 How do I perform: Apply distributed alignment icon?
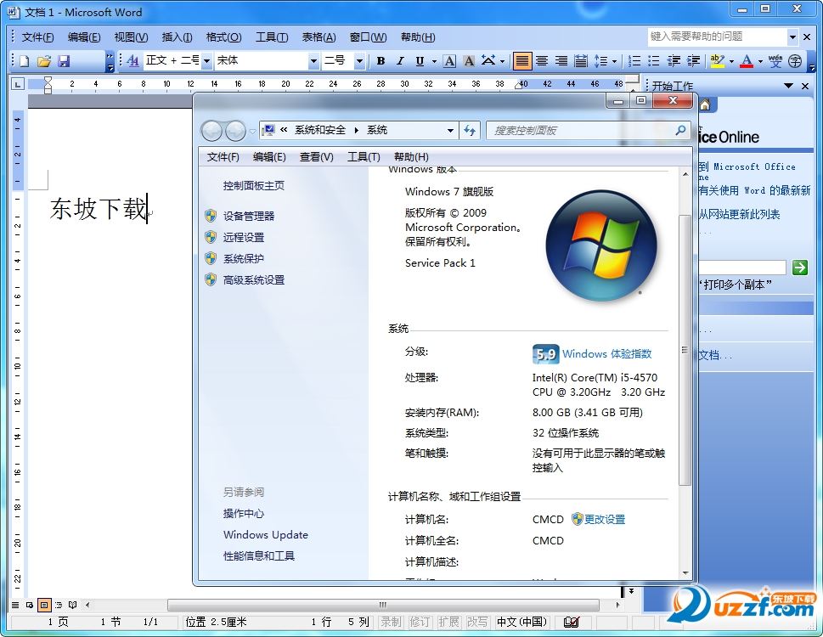coord(580,61)
